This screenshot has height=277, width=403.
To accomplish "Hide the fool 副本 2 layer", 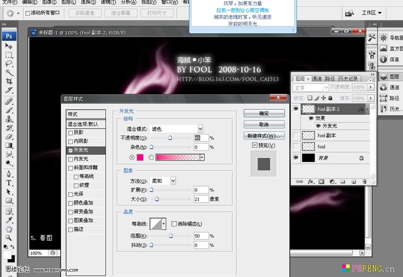I will tap(296, 108).
